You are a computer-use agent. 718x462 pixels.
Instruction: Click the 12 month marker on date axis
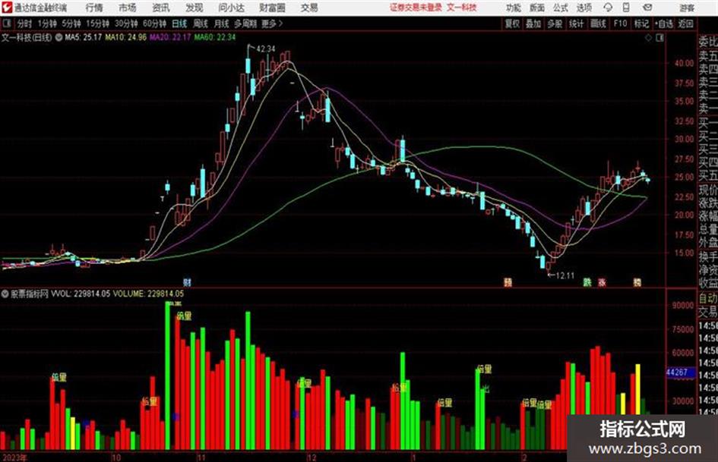pyautogui.click(x=312, y=457)
